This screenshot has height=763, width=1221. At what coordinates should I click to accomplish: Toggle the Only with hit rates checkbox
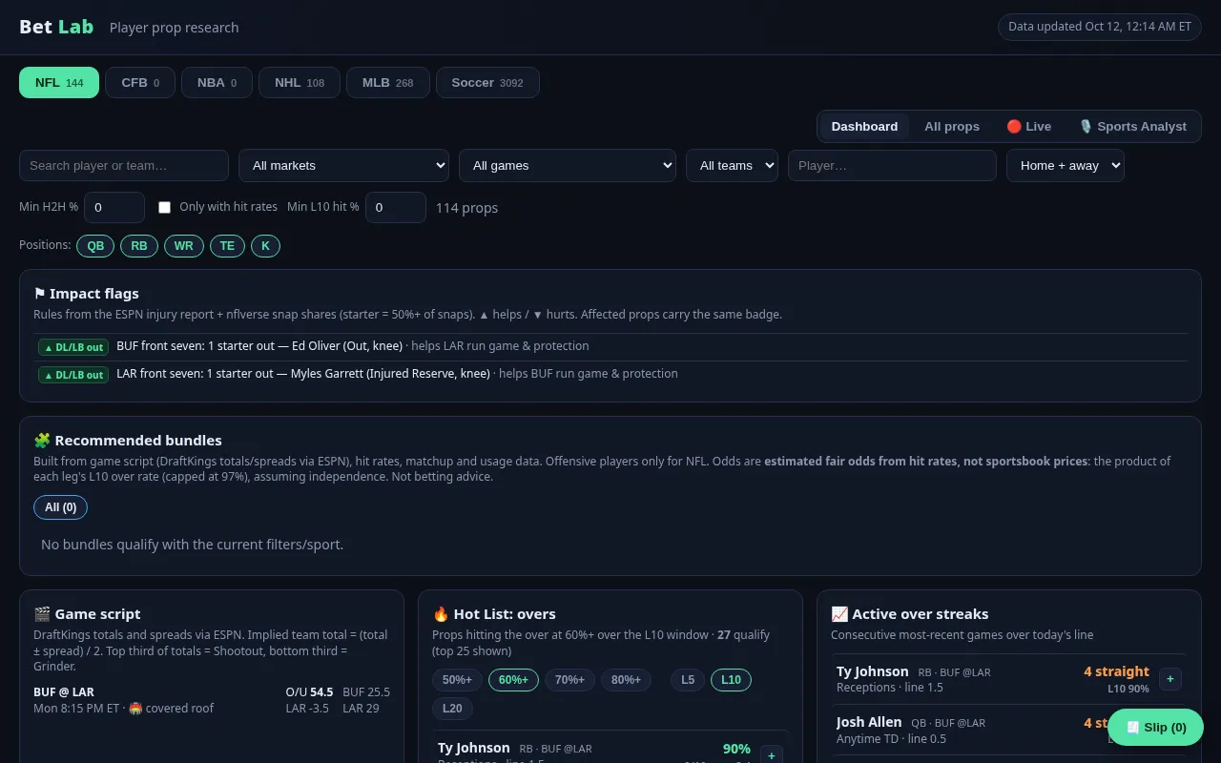coord(164,207)
